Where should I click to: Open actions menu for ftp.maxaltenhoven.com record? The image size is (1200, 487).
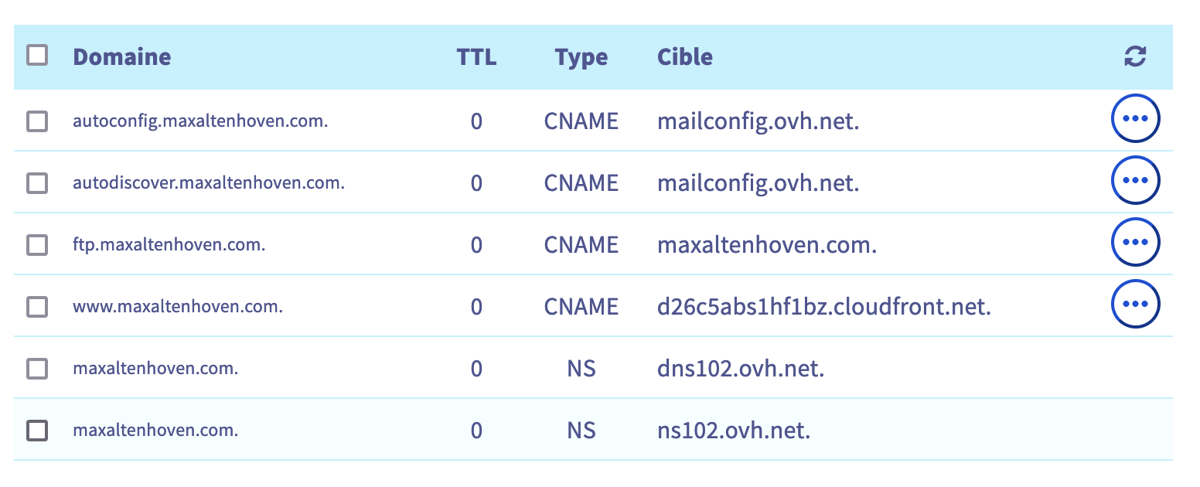1135,243
